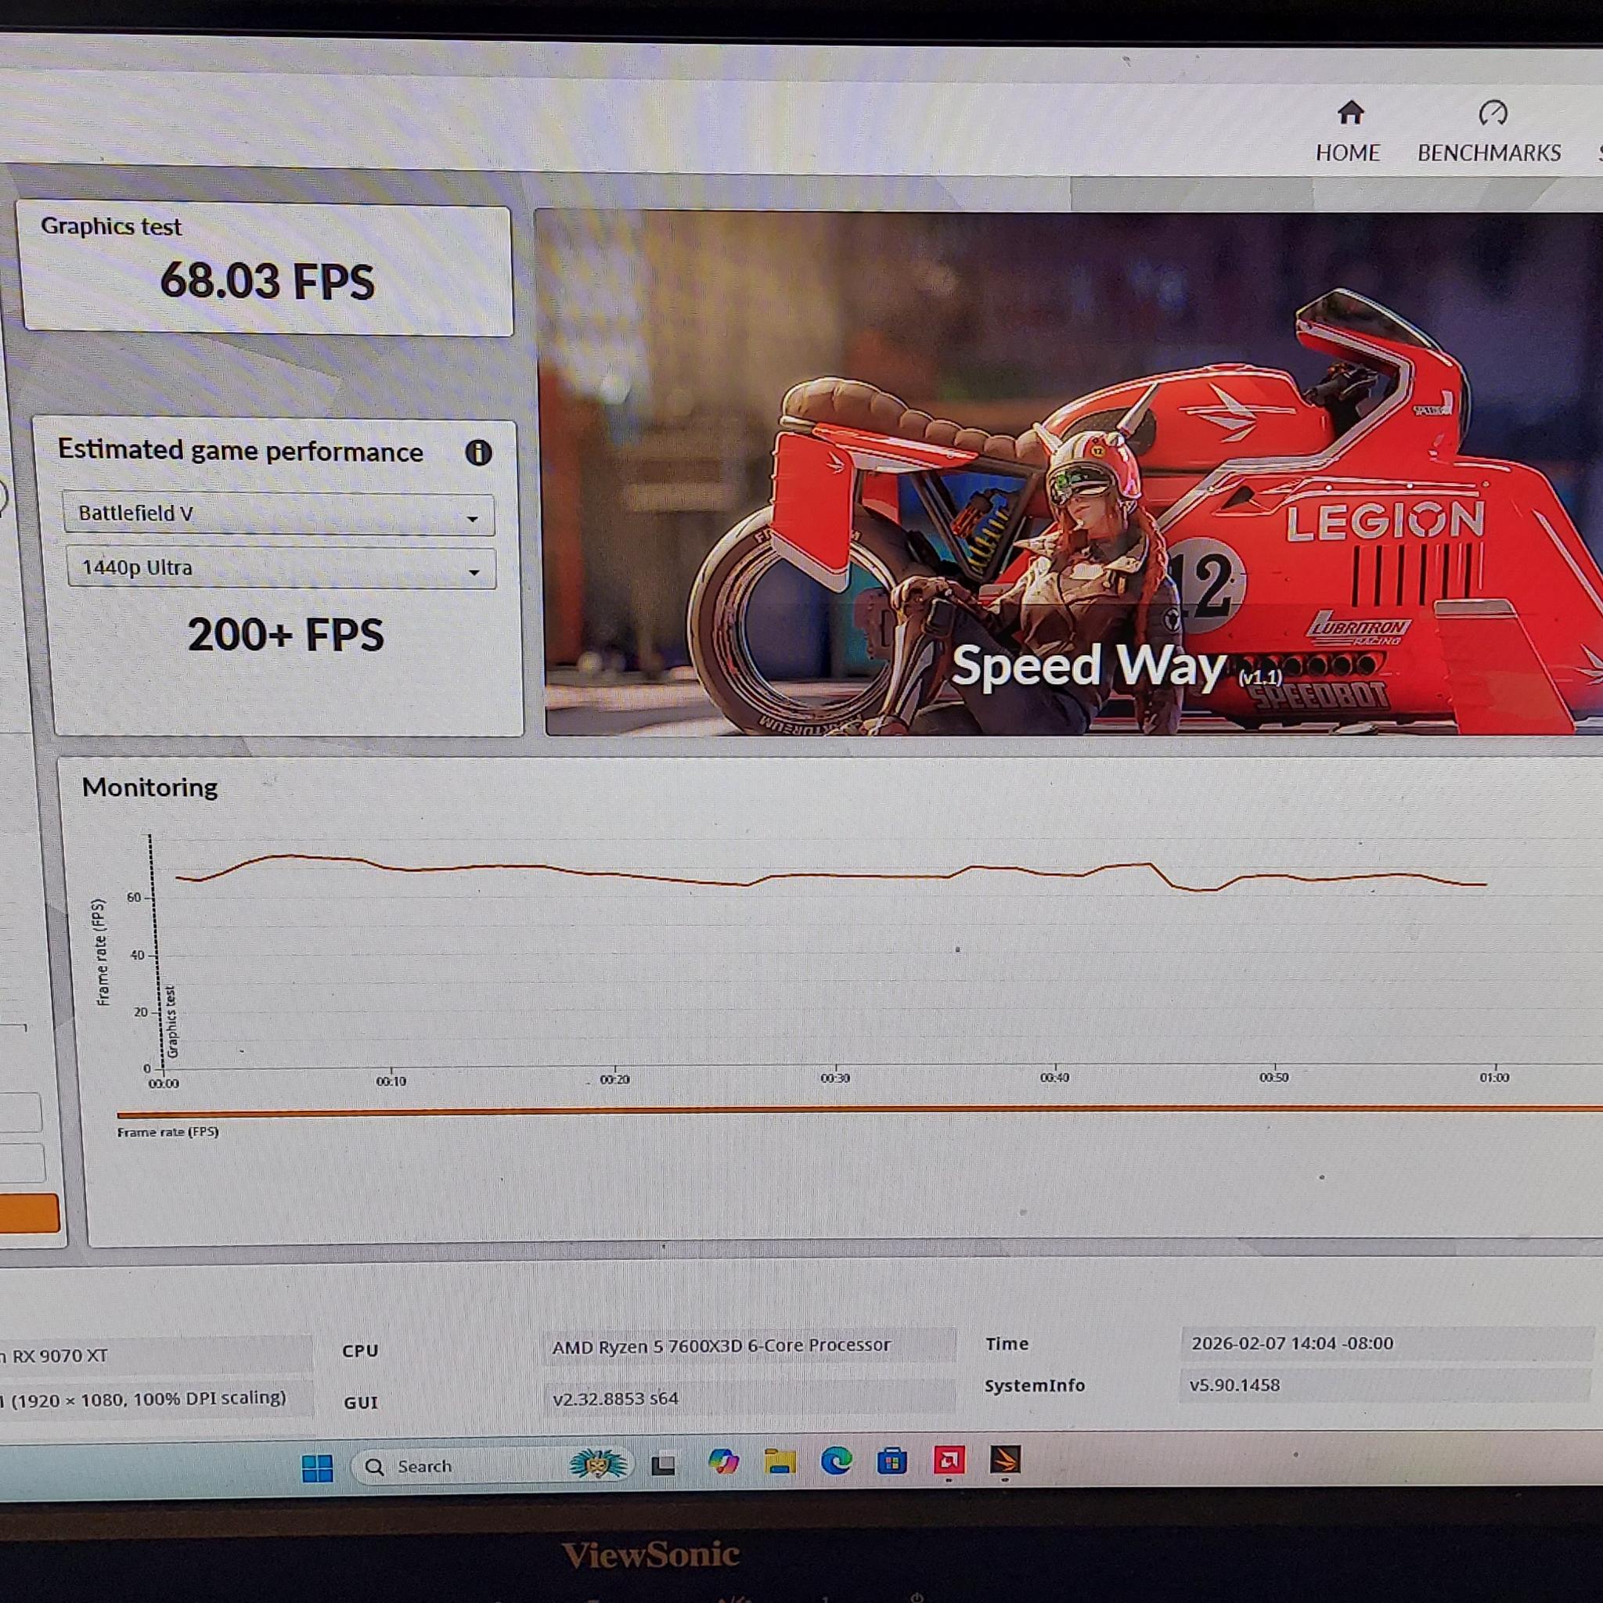Viewport: 1603px width, 1603px height.
Task: Open Microsoft Edge from the taskbar
Action: tap(837, 1461)
